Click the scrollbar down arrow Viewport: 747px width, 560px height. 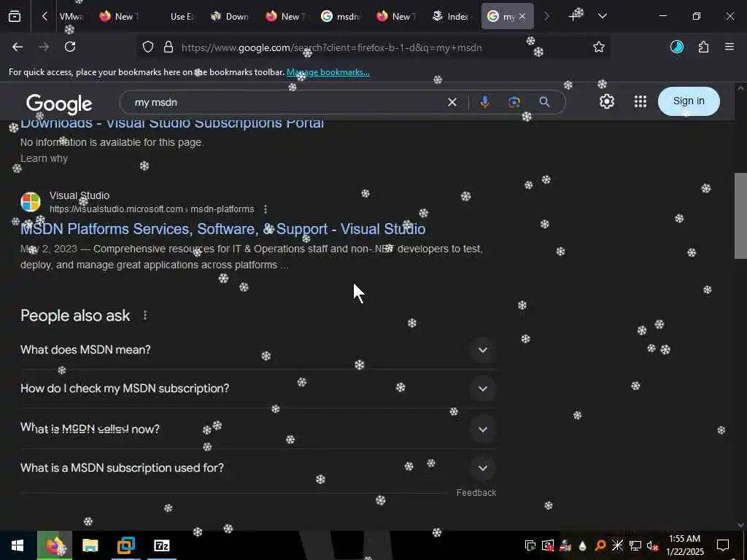pyautogui.click(x=740, y=526)
